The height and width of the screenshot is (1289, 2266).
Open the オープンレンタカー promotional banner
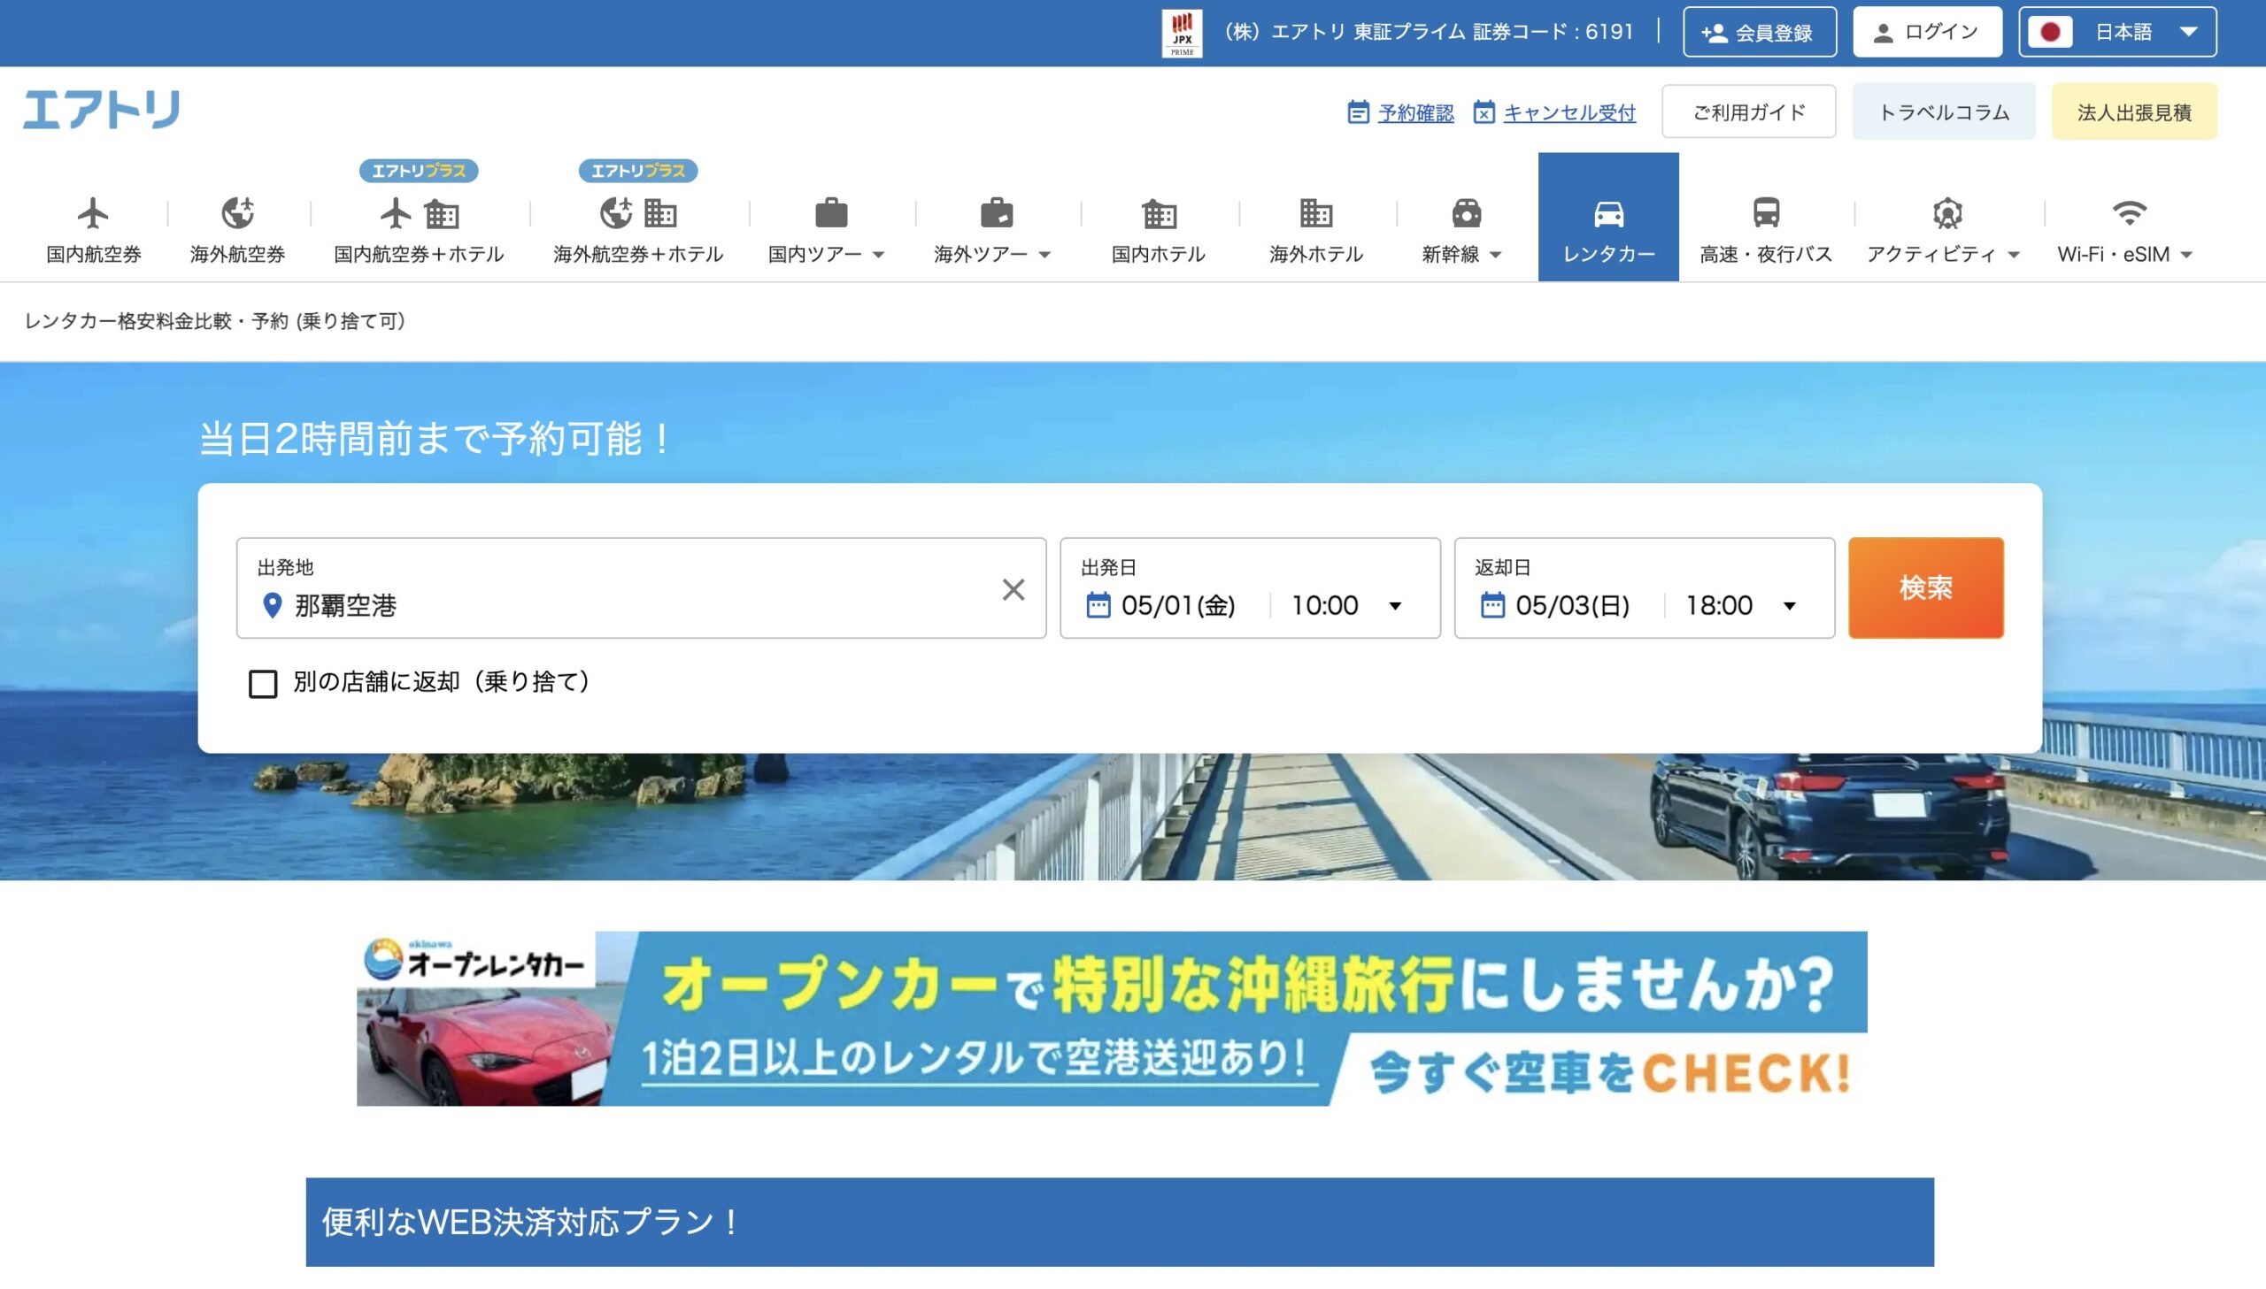[x=1111, y=1018]
